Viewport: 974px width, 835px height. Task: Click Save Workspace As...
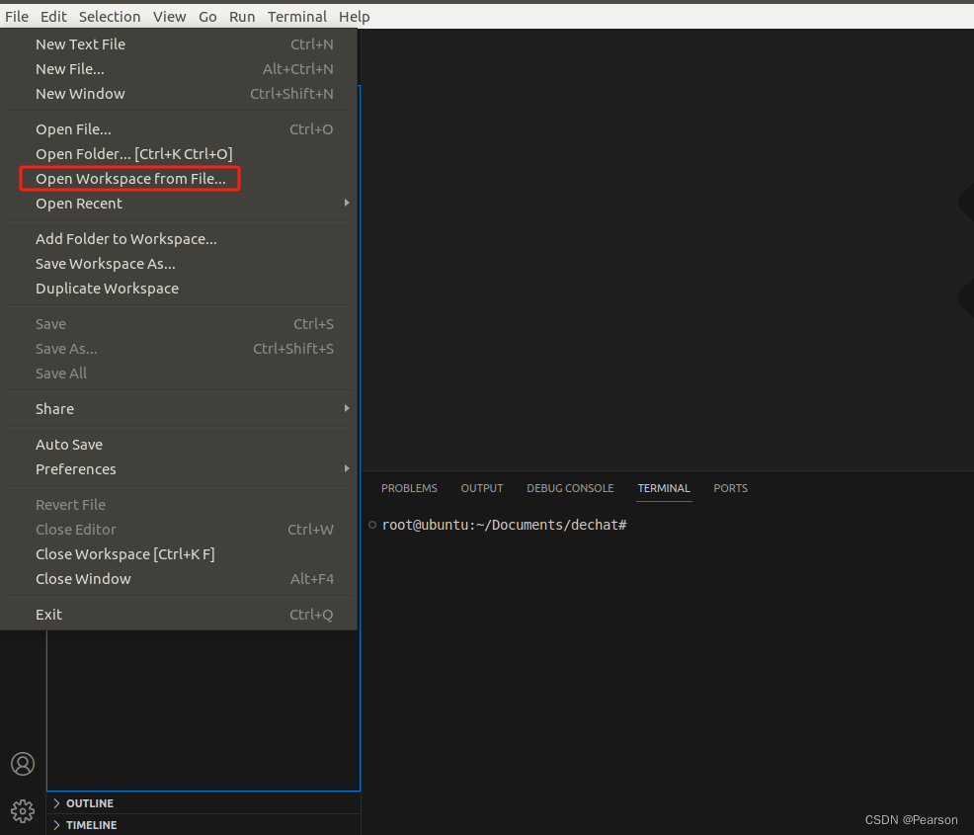tap(105, 263)
